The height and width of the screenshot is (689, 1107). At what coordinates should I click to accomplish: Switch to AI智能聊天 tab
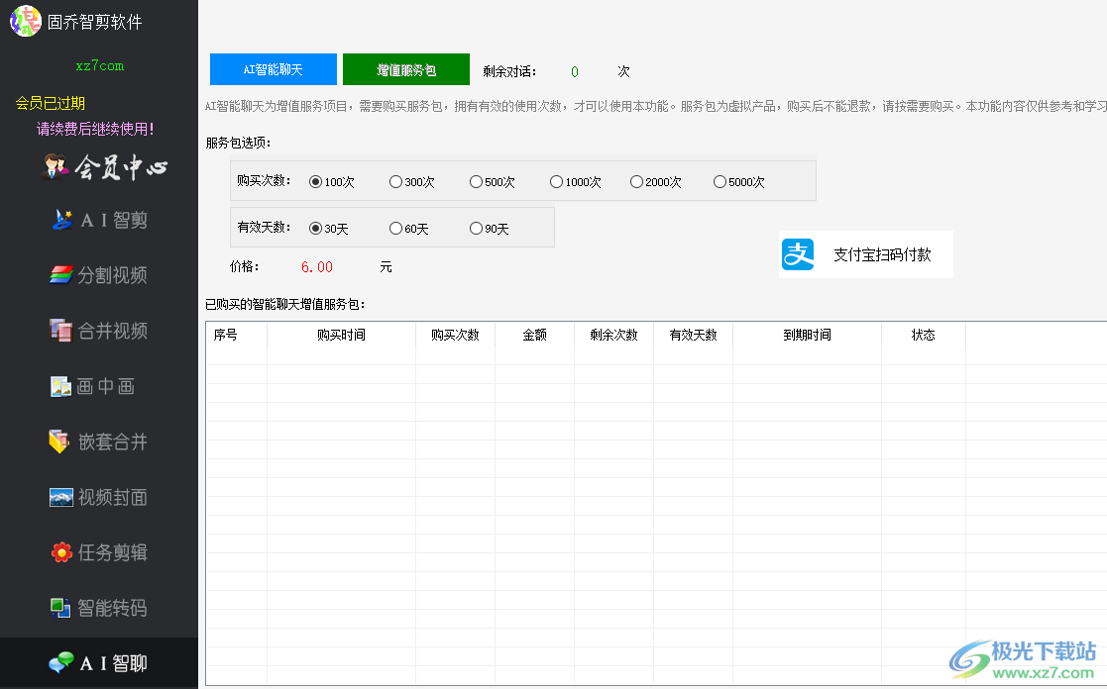tap(274, 69)
